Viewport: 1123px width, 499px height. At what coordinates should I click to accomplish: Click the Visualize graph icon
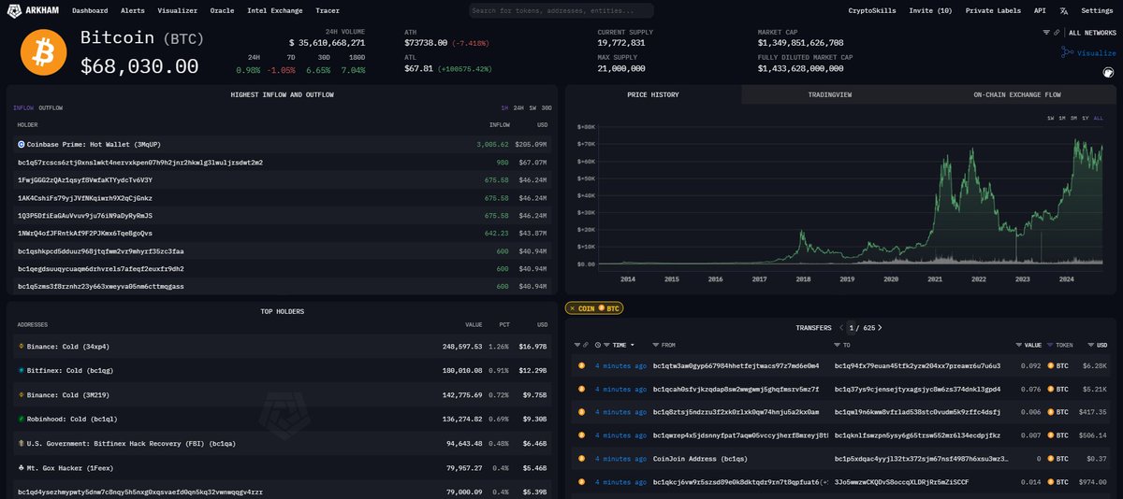click(x=1067, y=52)
